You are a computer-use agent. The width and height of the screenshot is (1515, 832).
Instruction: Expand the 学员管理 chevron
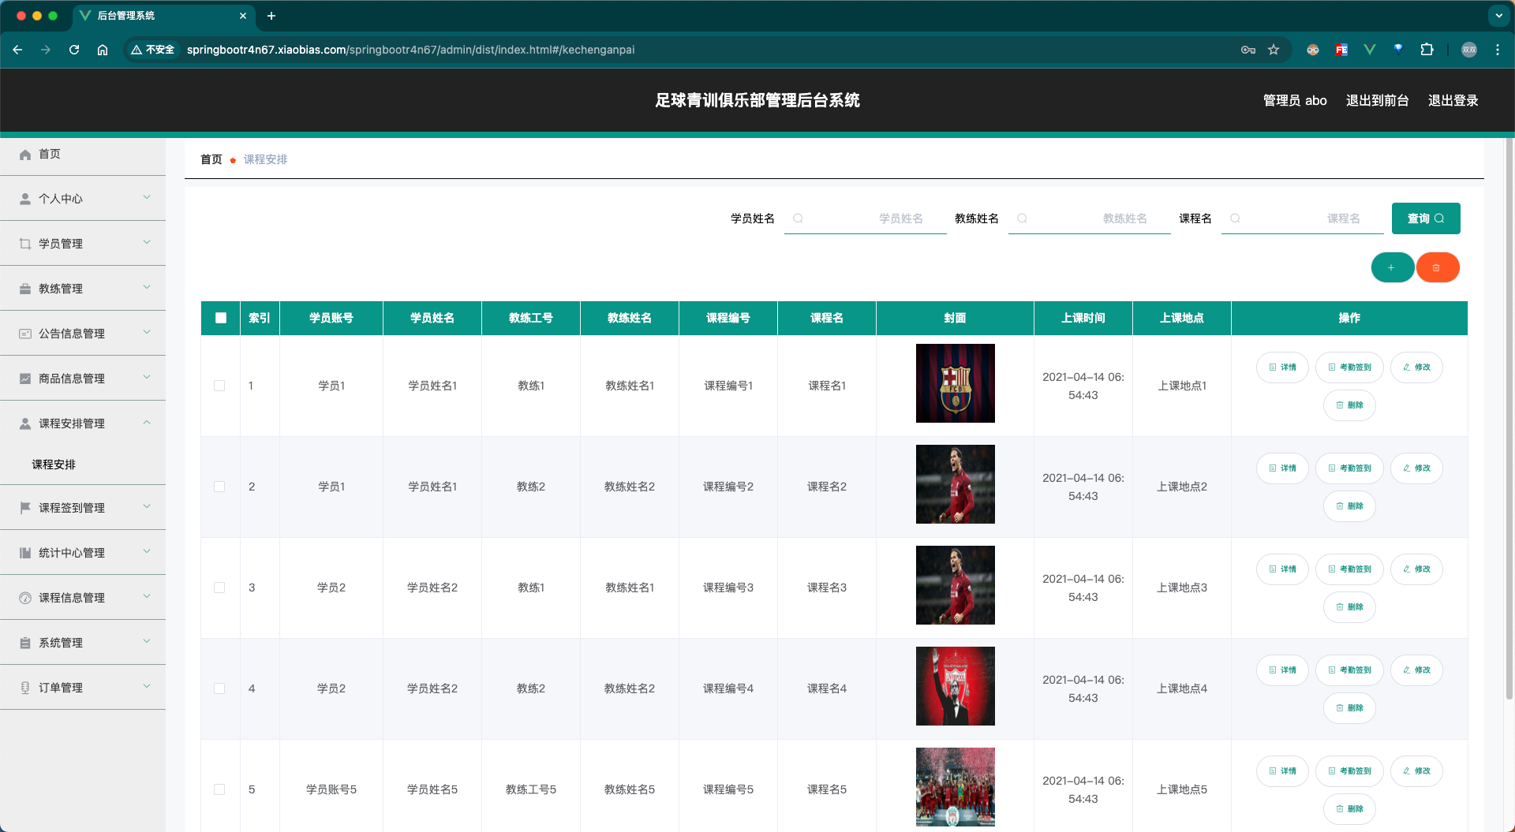tap(147, 242)
